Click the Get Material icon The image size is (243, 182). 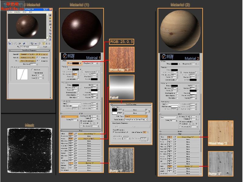(x=9, y=44)
